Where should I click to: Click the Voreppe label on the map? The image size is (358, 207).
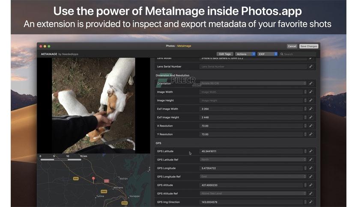click(x=134, y=196)
